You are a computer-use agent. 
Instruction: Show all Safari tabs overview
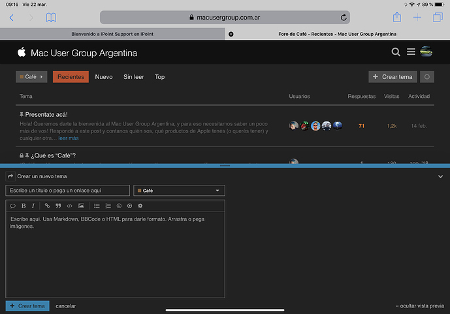pyautogui.click(x=438, y=18)
